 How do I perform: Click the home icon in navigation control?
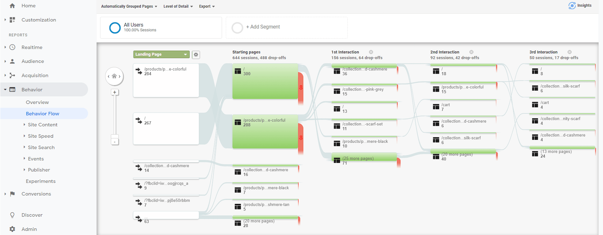tap(114, 76)
